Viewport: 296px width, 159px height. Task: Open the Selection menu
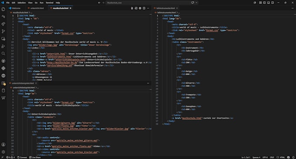(21, 3)
